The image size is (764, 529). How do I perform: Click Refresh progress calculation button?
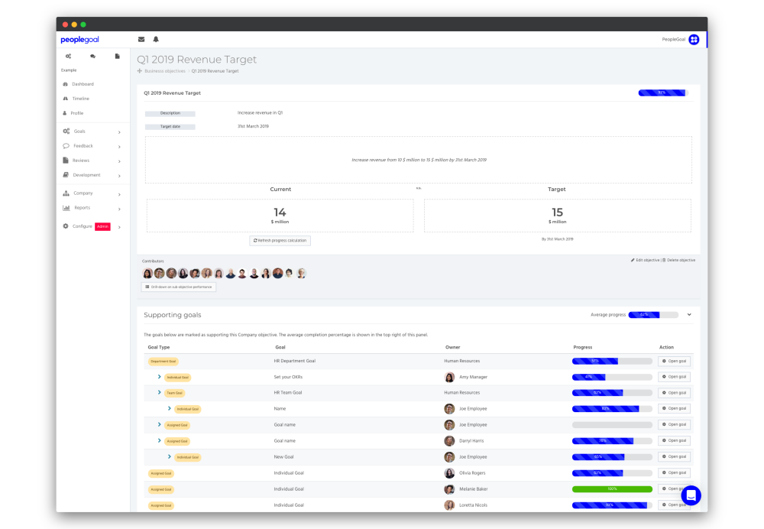tap(280, 240)
